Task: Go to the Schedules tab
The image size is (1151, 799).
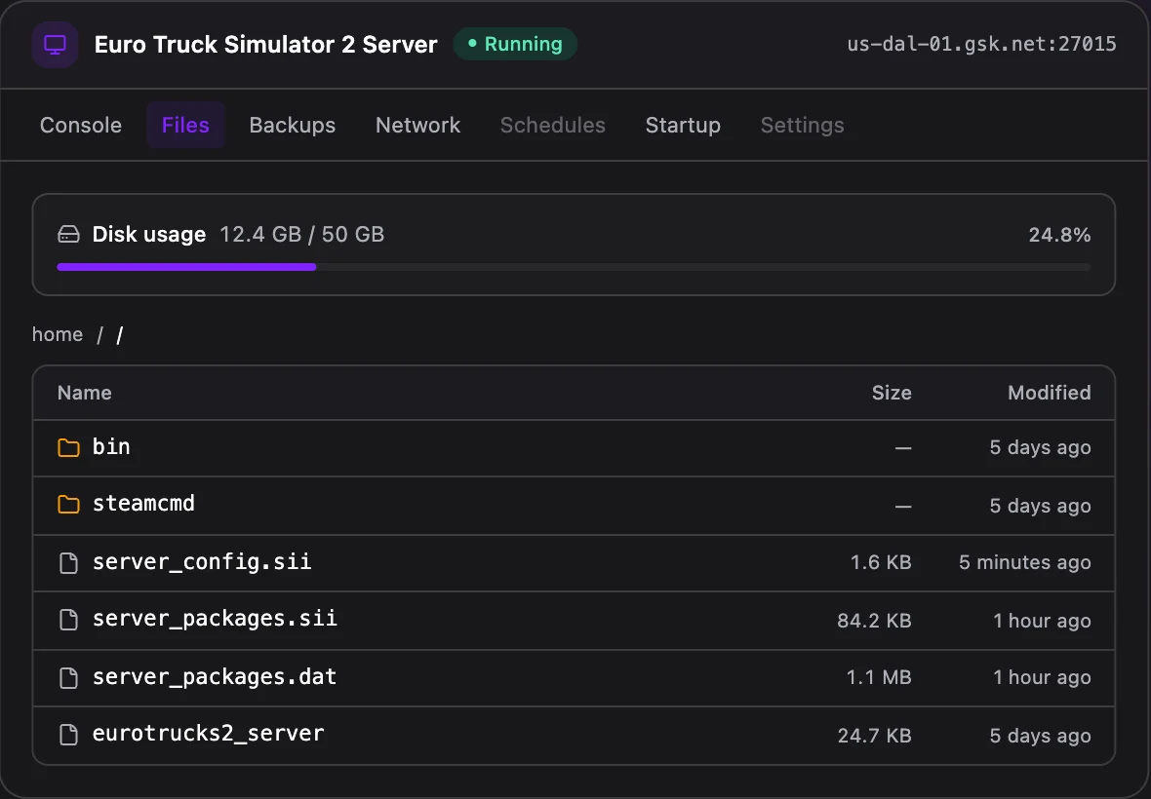Action: point(553,126)
